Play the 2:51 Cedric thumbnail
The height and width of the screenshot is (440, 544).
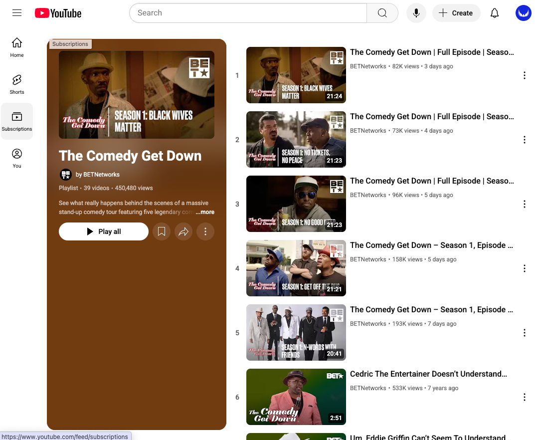click(296, 397)
